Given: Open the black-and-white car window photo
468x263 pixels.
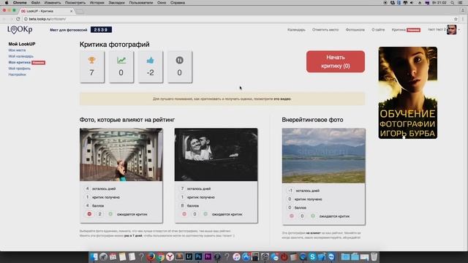Looking at the screenshot, I should (x=216, y=154).
